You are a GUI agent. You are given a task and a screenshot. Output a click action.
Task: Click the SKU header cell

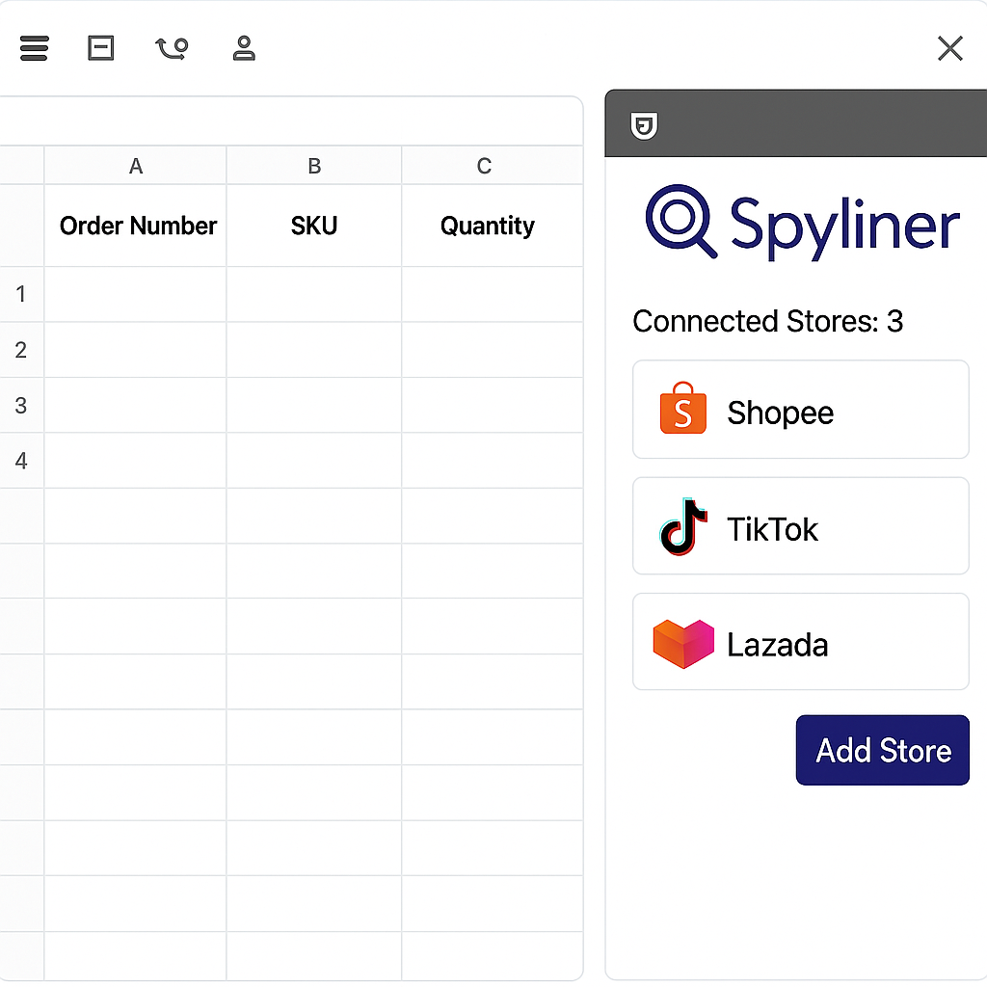click(x=314, y=226)
